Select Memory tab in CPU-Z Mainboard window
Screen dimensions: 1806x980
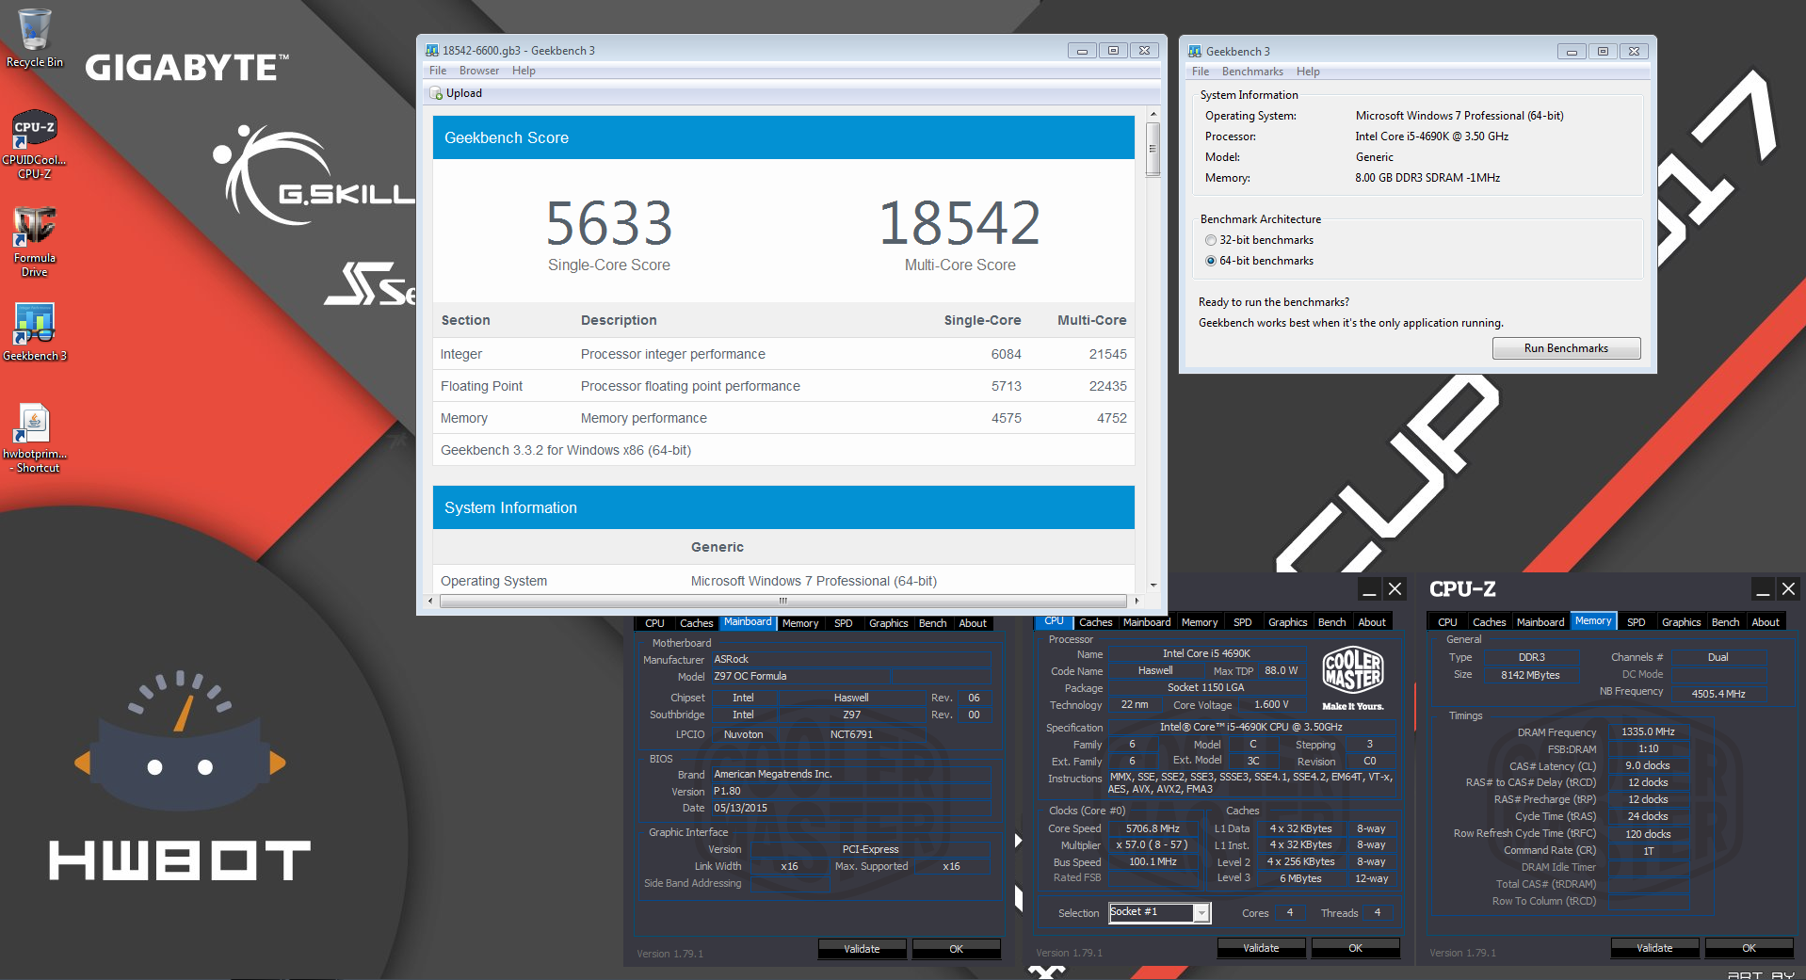point(800,623)
